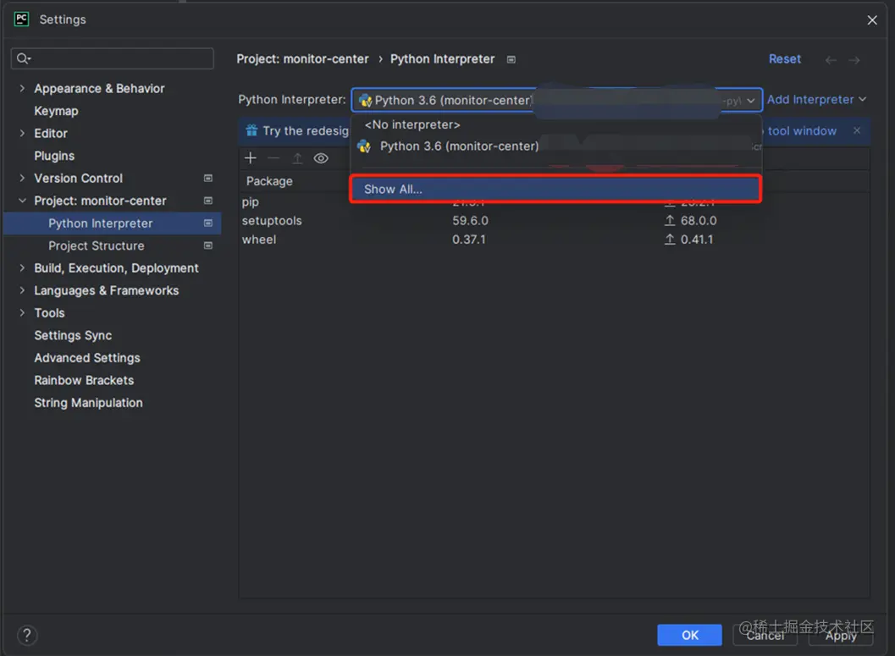Image resolution: width=895 pixels, height=656 pixels.
Task: Click the Reset link
Action: (784, 59)
